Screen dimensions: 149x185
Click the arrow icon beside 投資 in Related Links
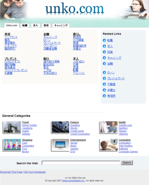(x=104, y=52)
